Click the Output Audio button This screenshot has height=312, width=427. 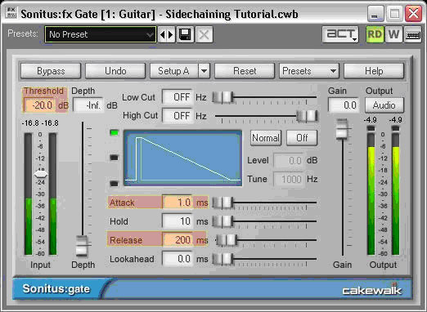coord(384,105)
